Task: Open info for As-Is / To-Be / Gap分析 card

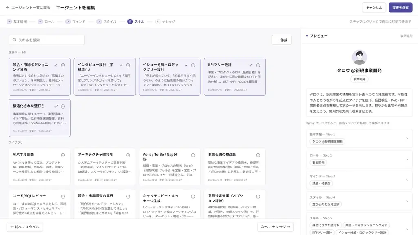Action: pyautogui.click(x=193, y=155)
